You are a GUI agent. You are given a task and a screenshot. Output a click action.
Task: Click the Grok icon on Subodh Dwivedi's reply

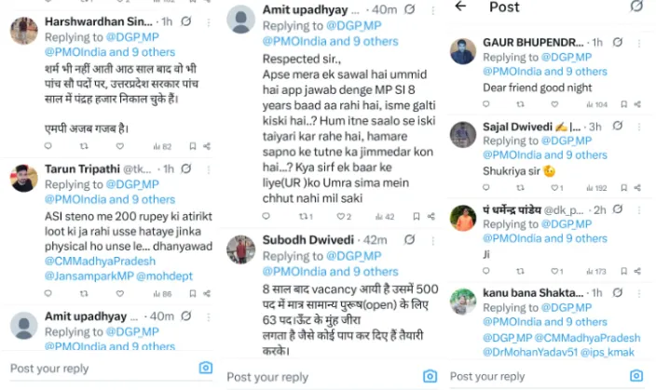point(409,240)
